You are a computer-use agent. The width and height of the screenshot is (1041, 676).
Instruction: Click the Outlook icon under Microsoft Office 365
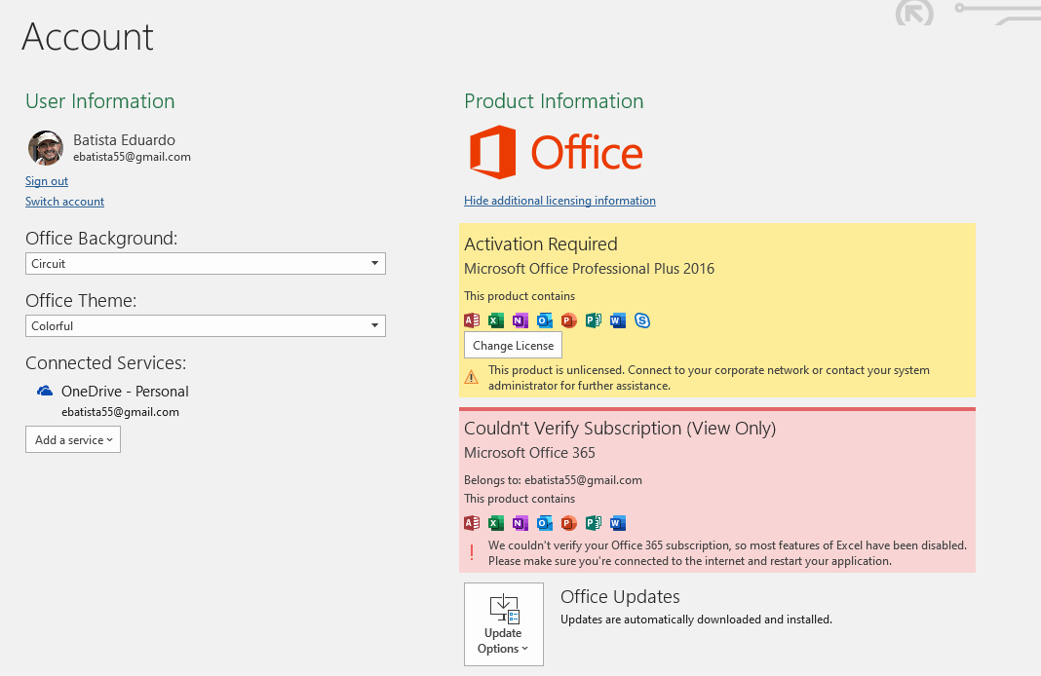point(545,523)
